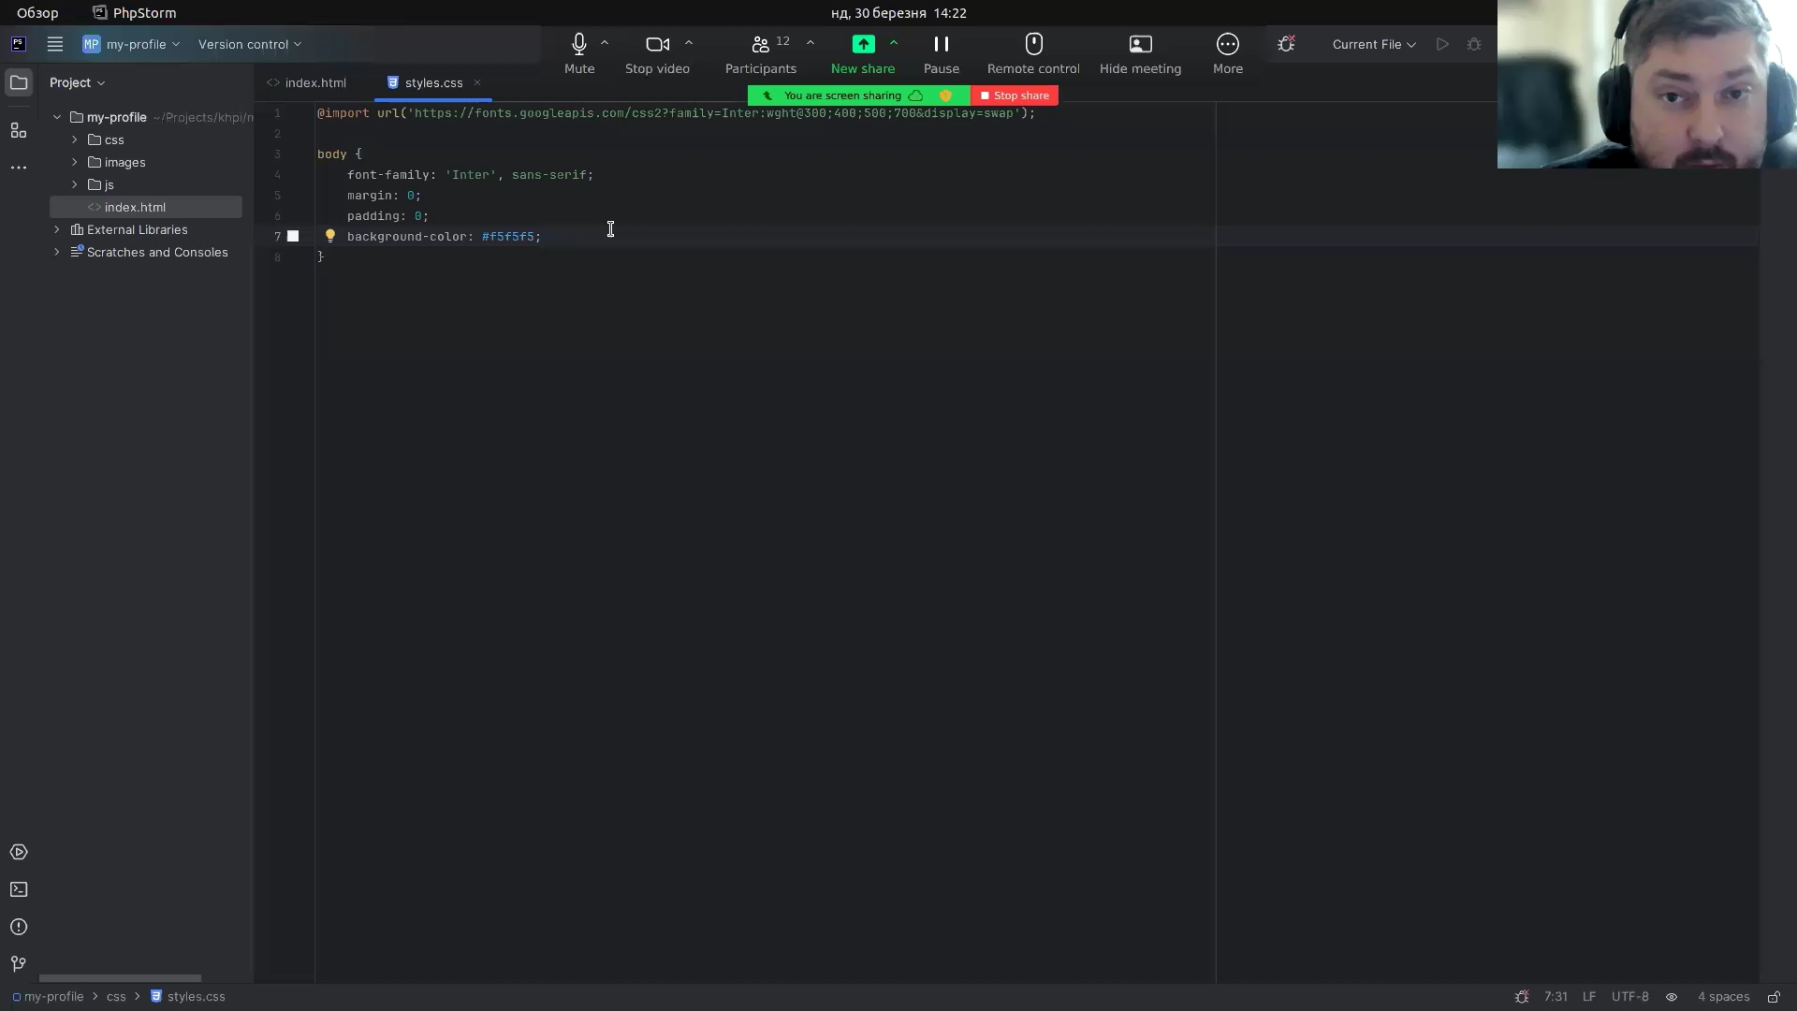Click the 4 spaces indent setting in status bar
This screenshot has height=1011, width=1797.
coord(1723,997)
